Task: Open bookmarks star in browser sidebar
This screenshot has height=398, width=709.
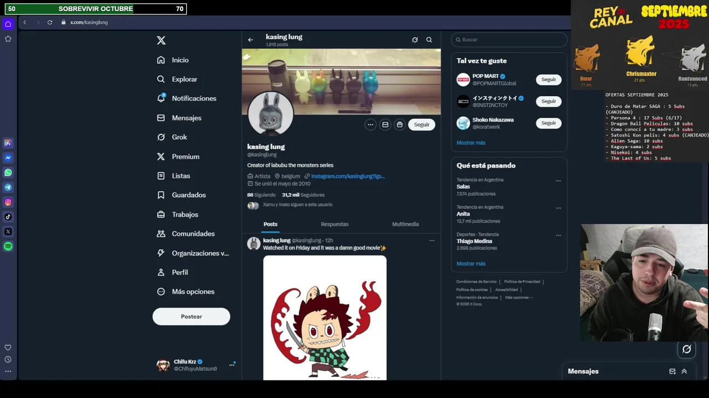Action: (x=8, y=39)
